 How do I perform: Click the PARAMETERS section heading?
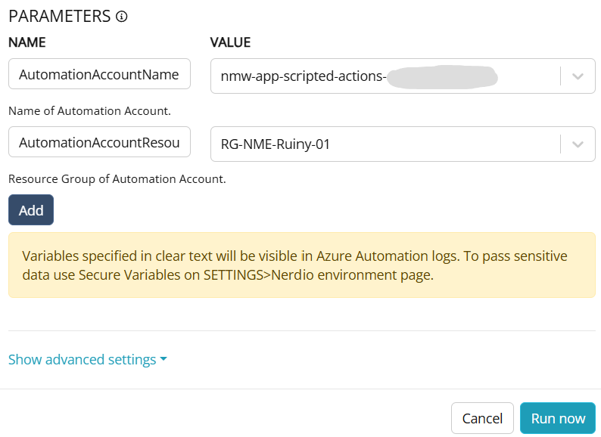(x=59, y=17)
